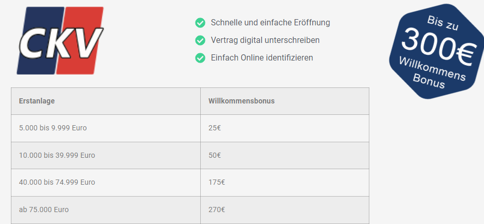Click the 25€ bonus cell
The image size is (484, 224).
coord(285,128)
